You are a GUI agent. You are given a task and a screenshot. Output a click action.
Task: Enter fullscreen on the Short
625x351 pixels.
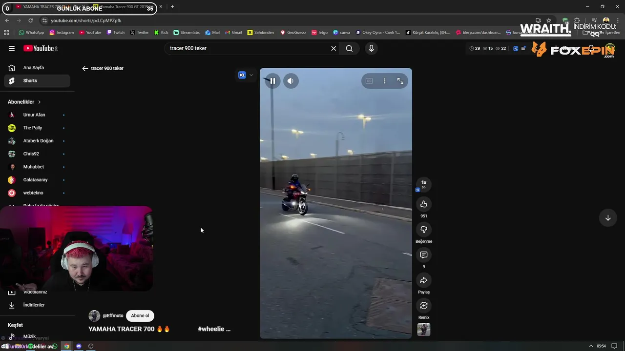[x=400, y=81]
